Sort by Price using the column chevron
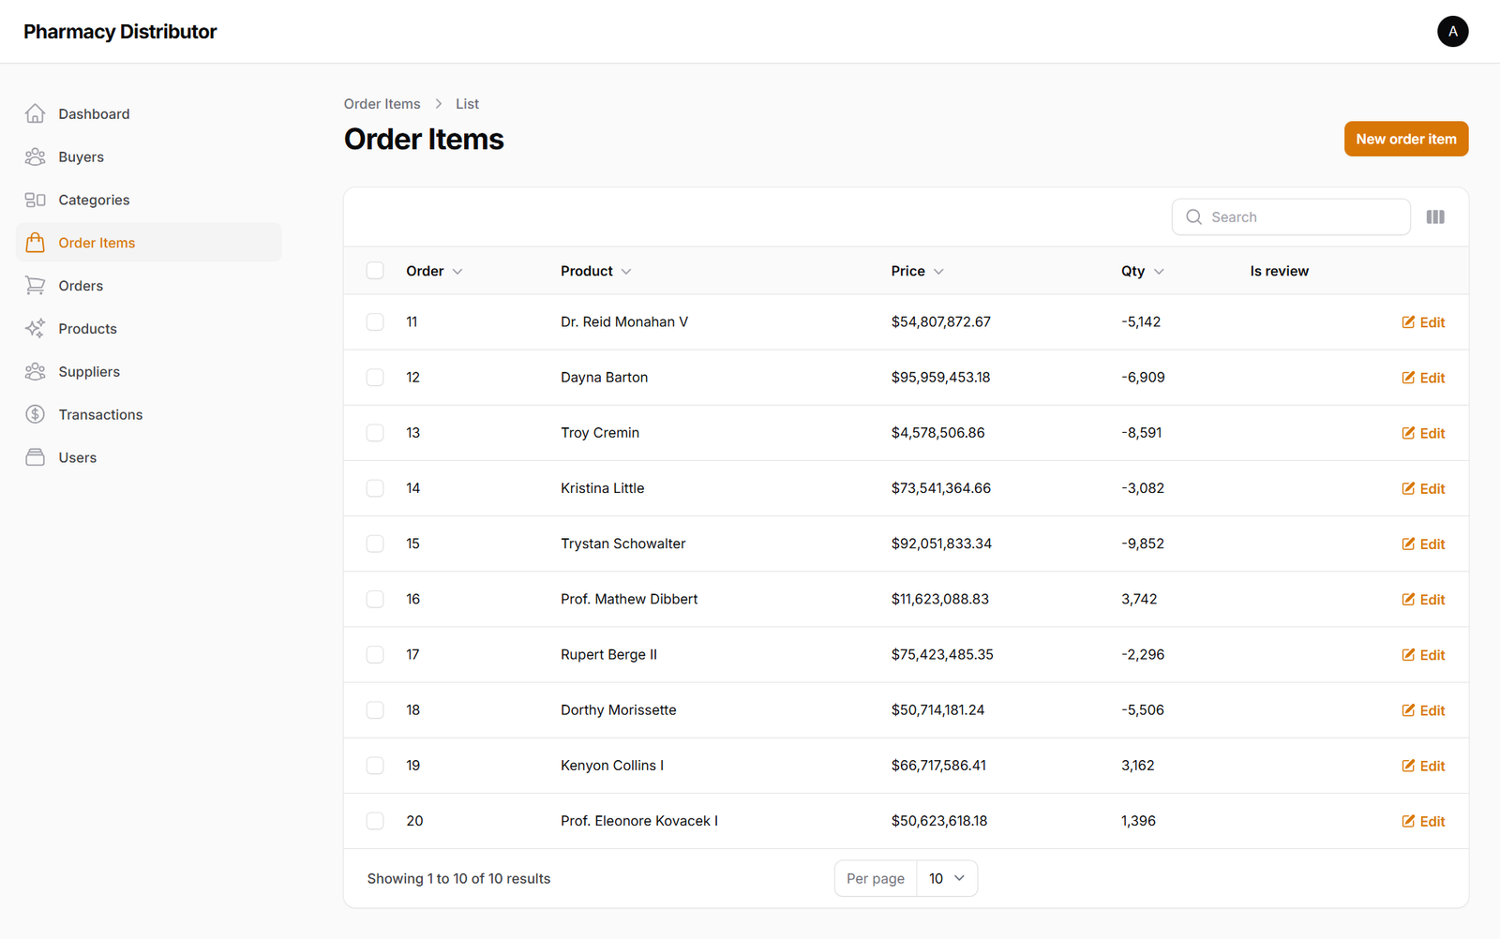Image resolution: width=1500 pixels, height=939 pixels. pyautogui.click(x=940, y=271)
